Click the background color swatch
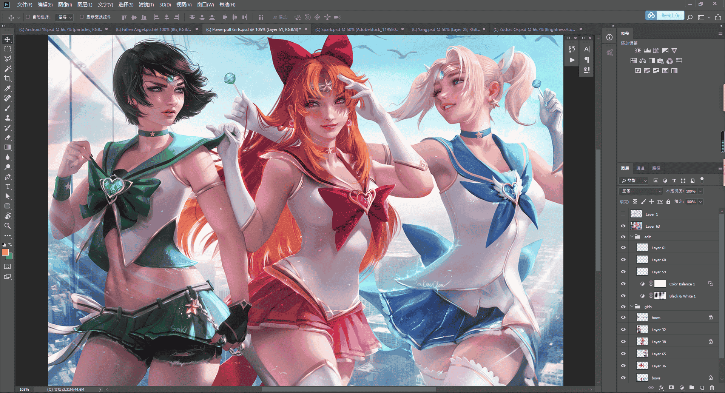Viewport: 725px width, 393px height. 10,257
